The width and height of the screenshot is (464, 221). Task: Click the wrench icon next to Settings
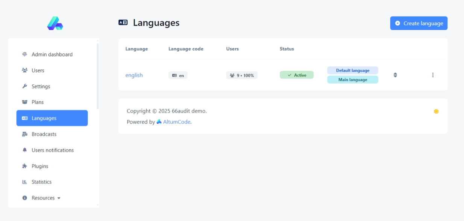(25, 86)
